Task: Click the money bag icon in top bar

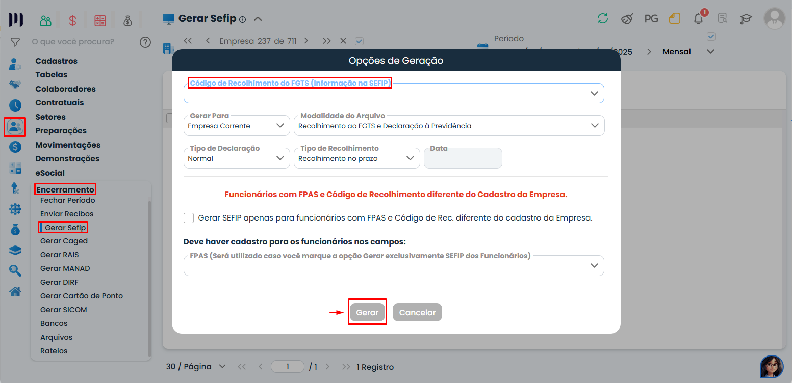Action: pyautogui.click(x=127, y=21)
